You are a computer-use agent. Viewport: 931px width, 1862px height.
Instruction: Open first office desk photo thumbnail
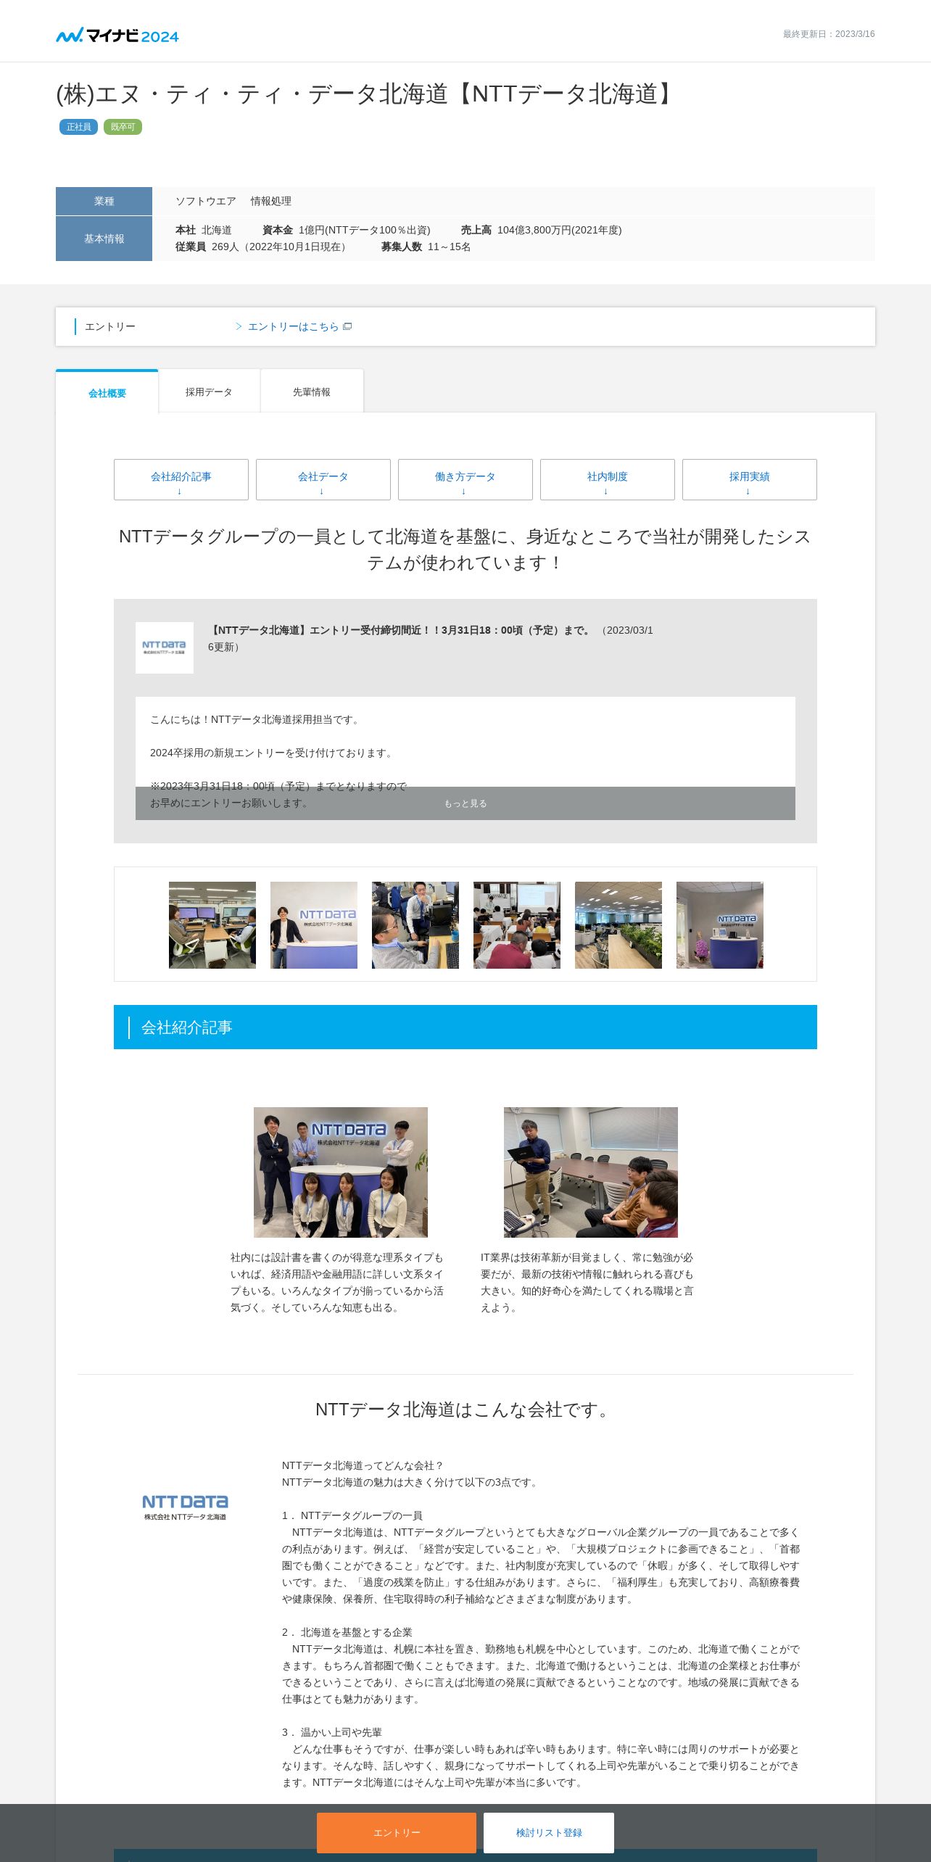click(212, 925)
